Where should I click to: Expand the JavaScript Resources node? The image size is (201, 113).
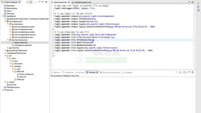click(x=5, y=51)
